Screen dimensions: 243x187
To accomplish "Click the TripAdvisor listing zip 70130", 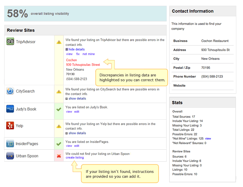I will tap(70, 74).
